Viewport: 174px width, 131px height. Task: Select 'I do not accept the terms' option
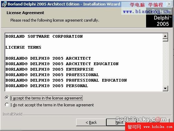pos(7,105)
